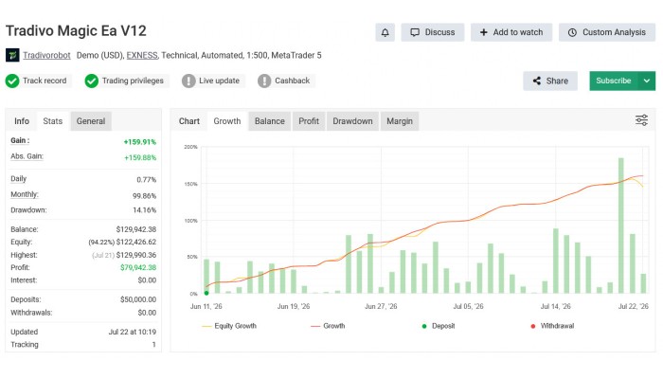Expand the Subscribe dropdown arrow
This screenshot has width=663, height=379.
pyautogui.click(x=647, y=81)
